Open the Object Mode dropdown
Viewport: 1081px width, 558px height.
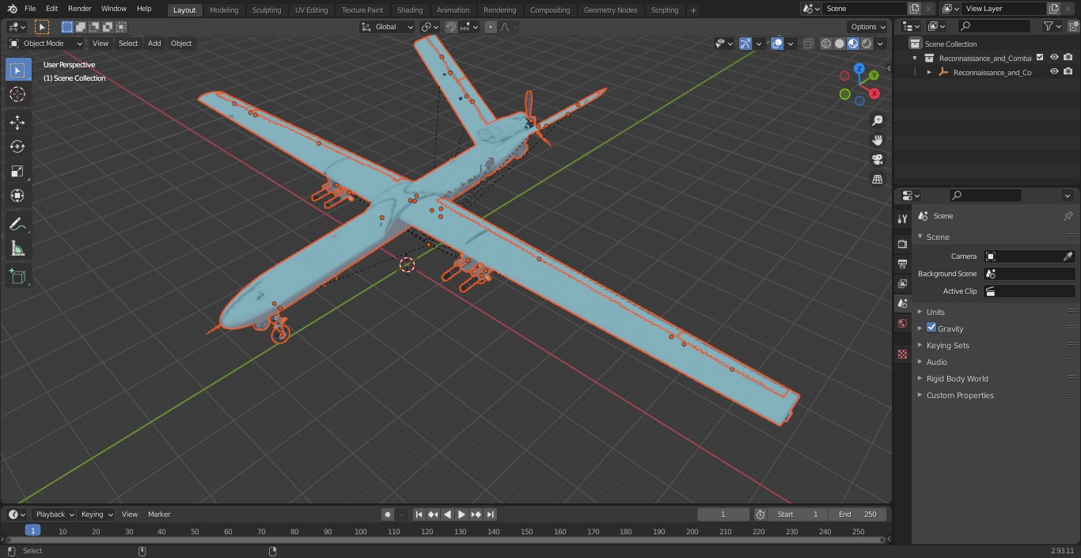click(x=46, y=44)
